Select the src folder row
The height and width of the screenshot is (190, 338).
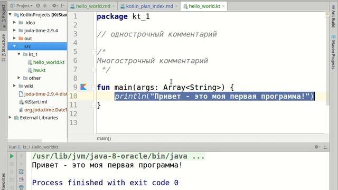pyautogui.click(x=37, y=46)
